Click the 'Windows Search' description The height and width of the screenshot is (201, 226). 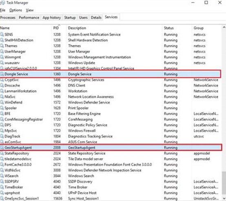tap(81, 176)
